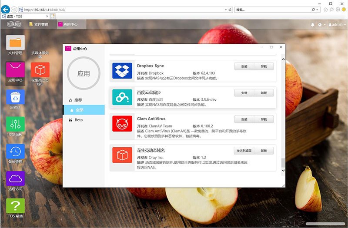The width and height of the screenshot is (348, 228).
Task: Click the TerraMaster logo in taskbar
Action: pyautogui.click(x=14, y=24)
